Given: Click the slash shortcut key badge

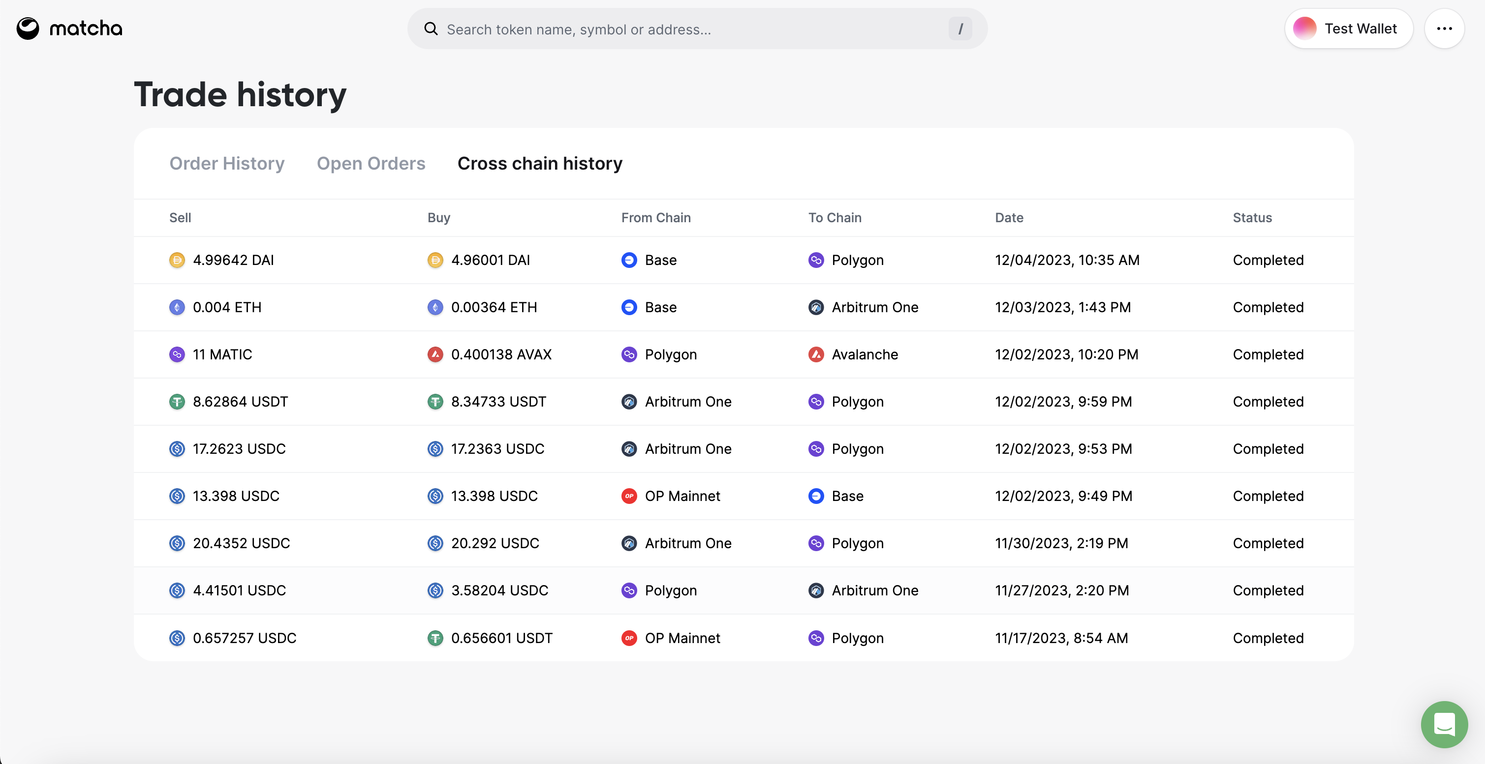Looking at the screenshot, I should [x=960, y=29].
